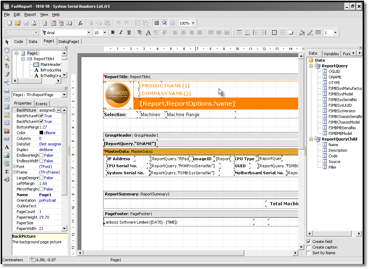Click the Bold formatting button

click(x=113, y=32)
